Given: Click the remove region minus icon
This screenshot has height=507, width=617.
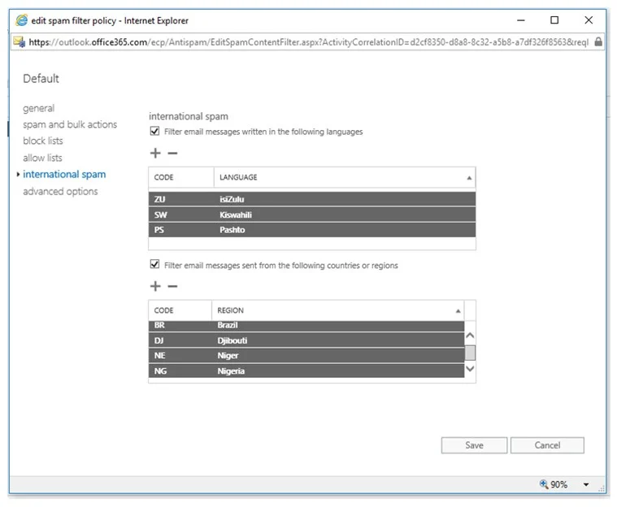Looking at the screenshot, I should pos(172,286).
